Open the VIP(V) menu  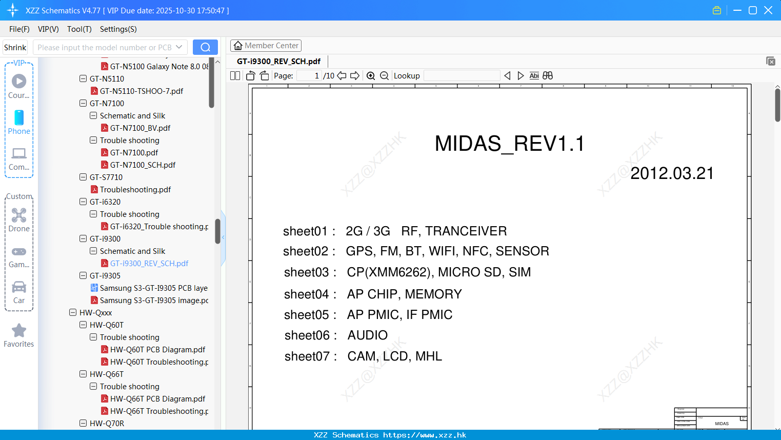(x=48, y=29)
